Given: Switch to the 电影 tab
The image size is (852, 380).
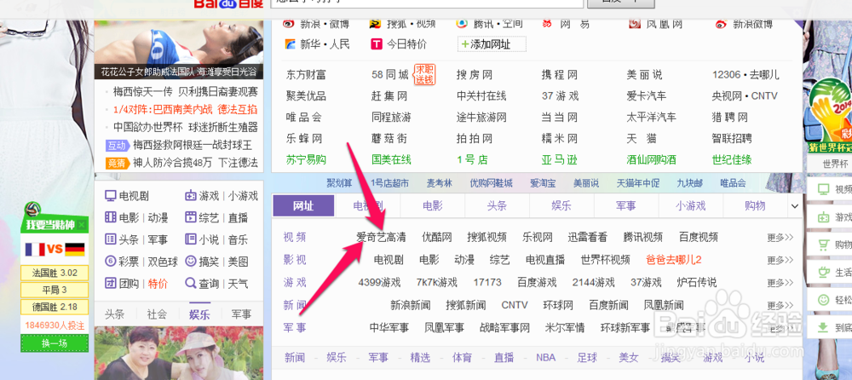Looking at the screenshot, I should 433,206.
